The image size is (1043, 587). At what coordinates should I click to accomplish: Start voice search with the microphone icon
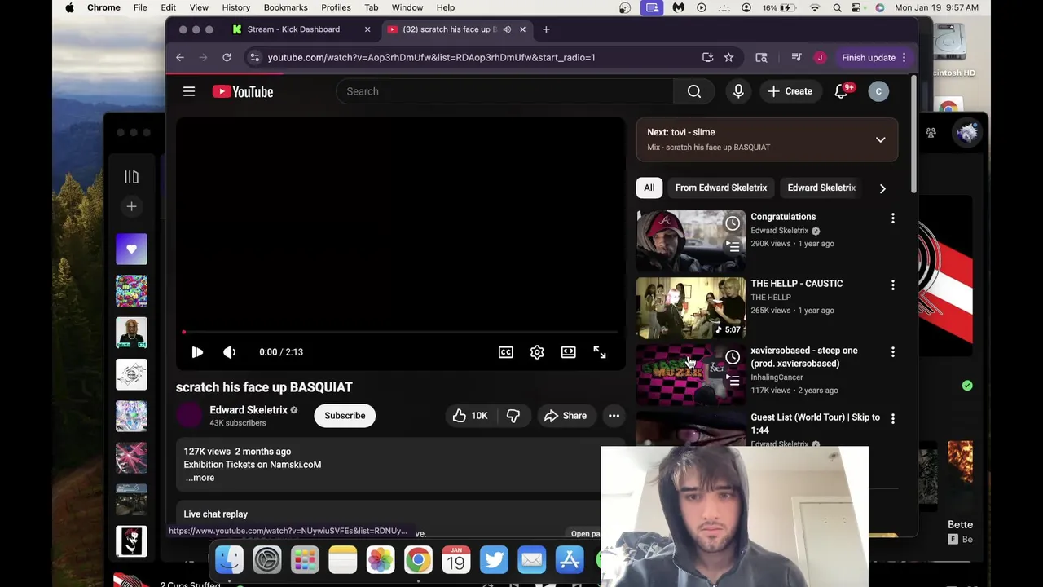point(738,91)
